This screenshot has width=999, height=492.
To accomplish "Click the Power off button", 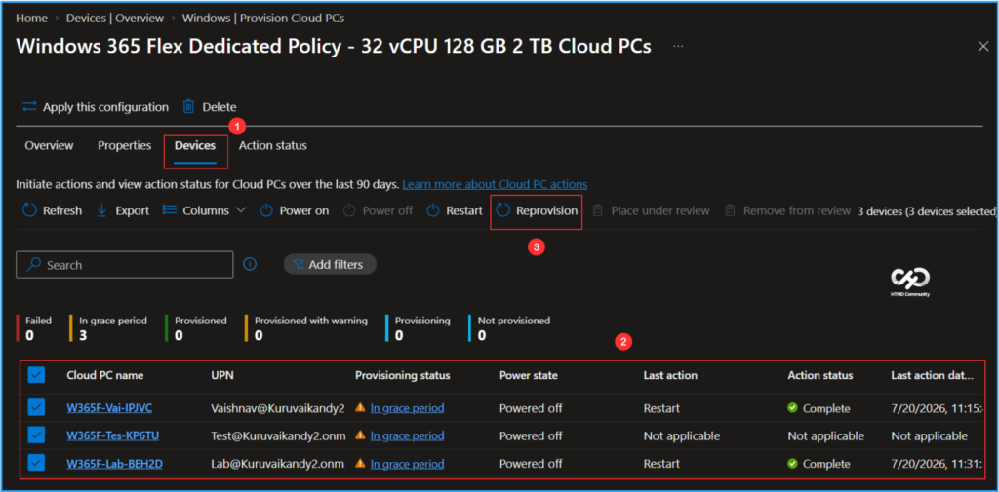I will click(378, 210).
